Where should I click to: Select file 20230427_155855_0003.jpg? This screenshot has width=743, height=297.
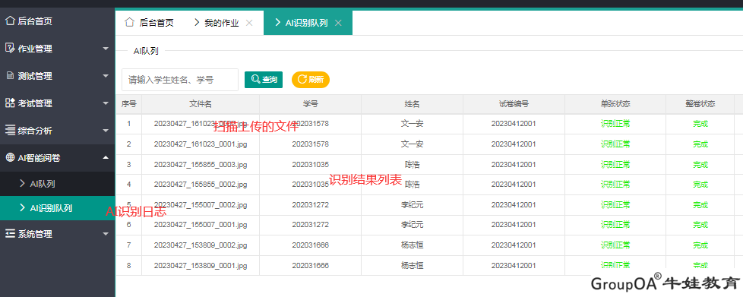[201, 164]
